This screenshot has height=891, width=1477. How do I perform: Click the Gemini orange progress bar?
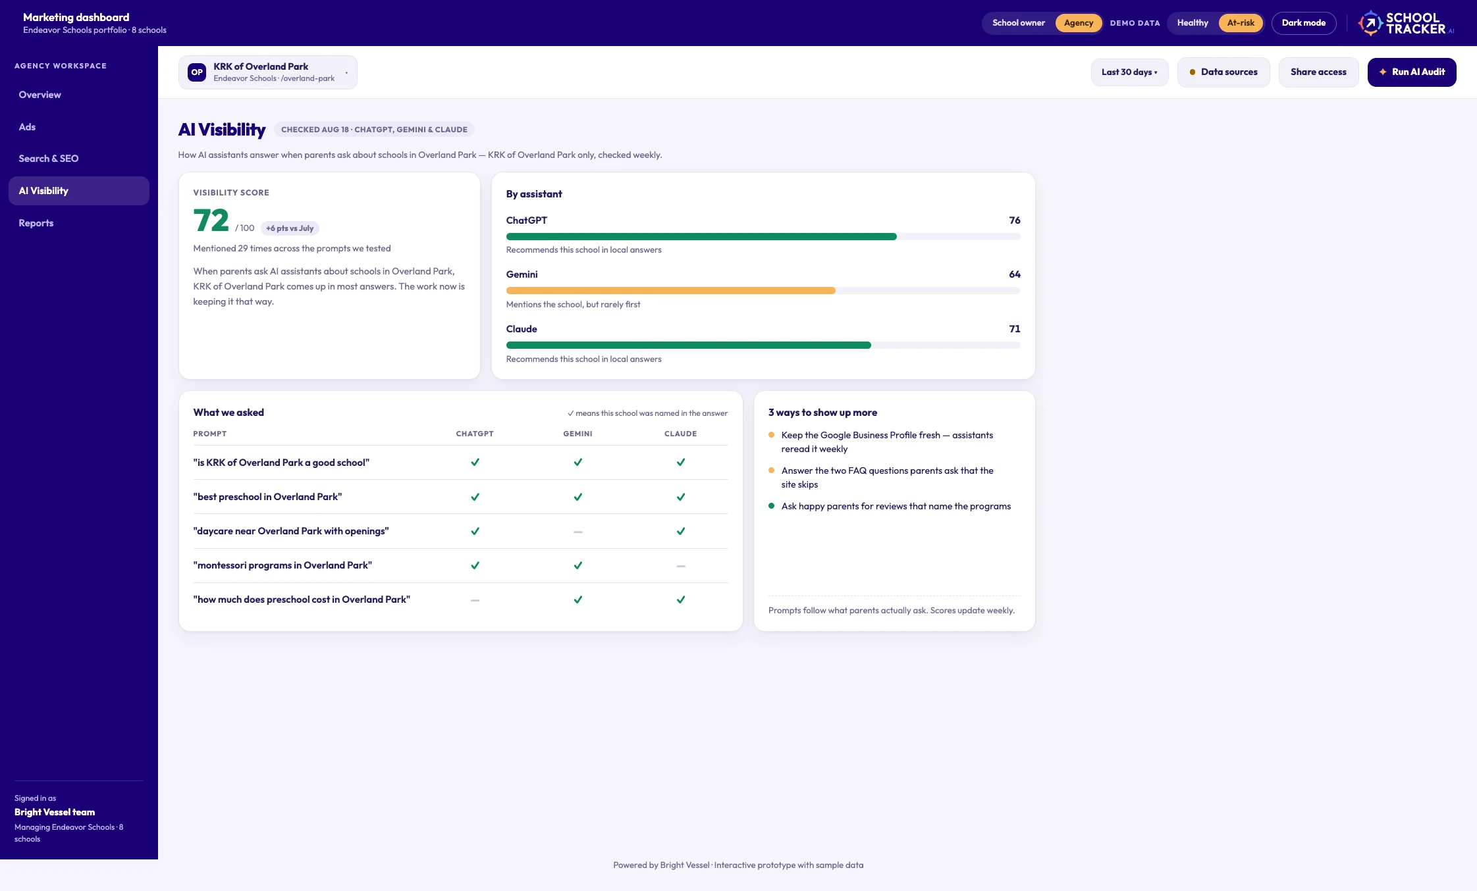pyautogui.click(x=670, y=291)
